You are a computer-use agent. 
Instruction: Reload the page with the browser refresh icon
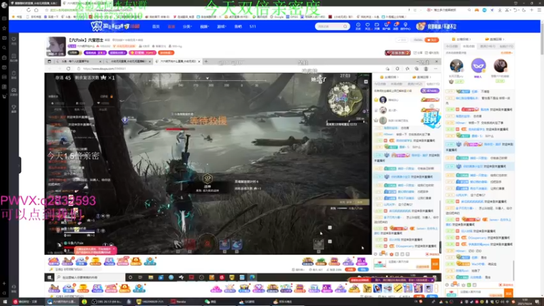[29, 10]
